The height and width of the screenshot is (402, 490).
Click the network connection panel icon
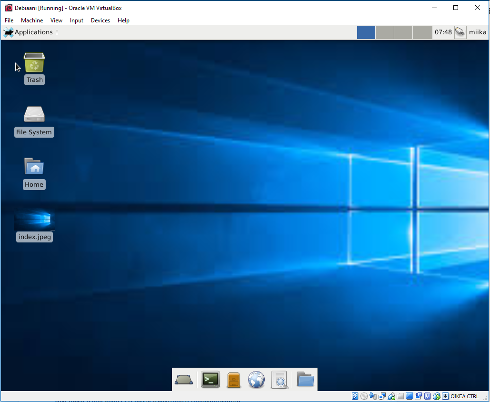coord(460,32)
